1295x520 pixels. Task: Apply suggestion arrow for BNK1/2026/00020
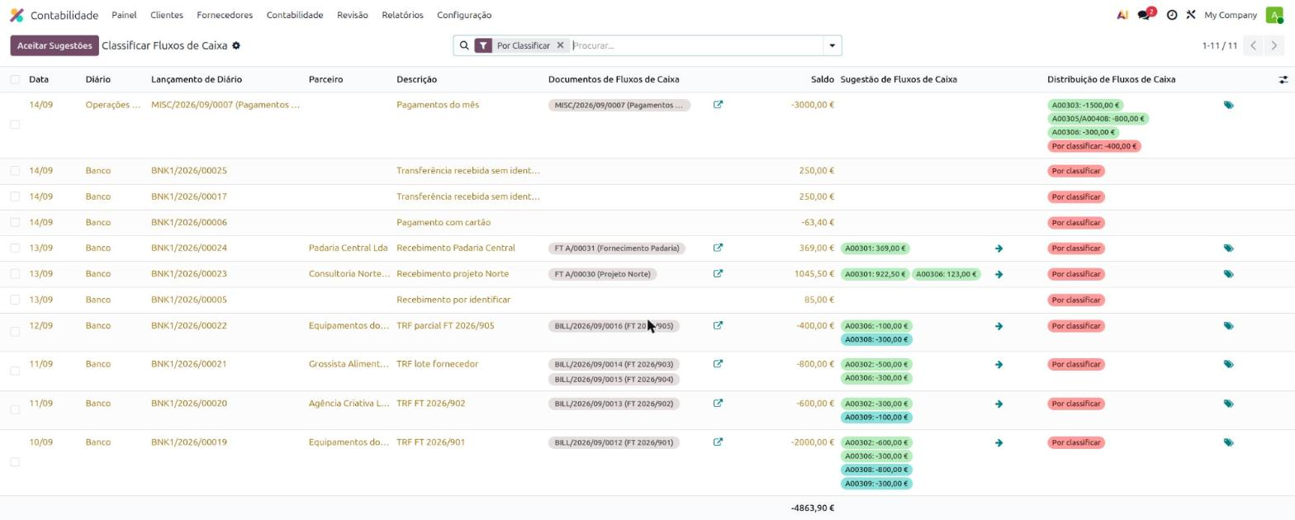point(999,404)
